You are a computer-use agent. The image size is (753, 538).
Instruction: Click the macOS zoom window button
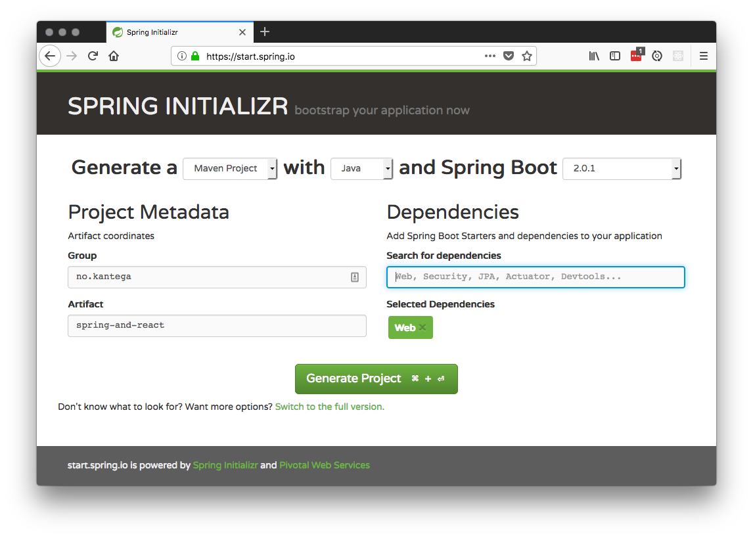pos(76,32)
